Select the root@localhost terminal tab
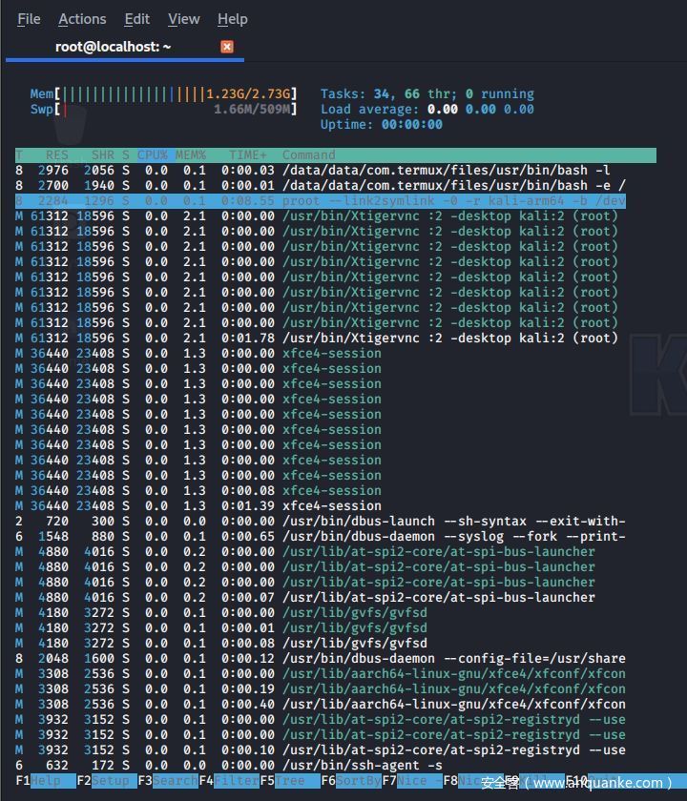The image size is (687, 801). point(113,46)
